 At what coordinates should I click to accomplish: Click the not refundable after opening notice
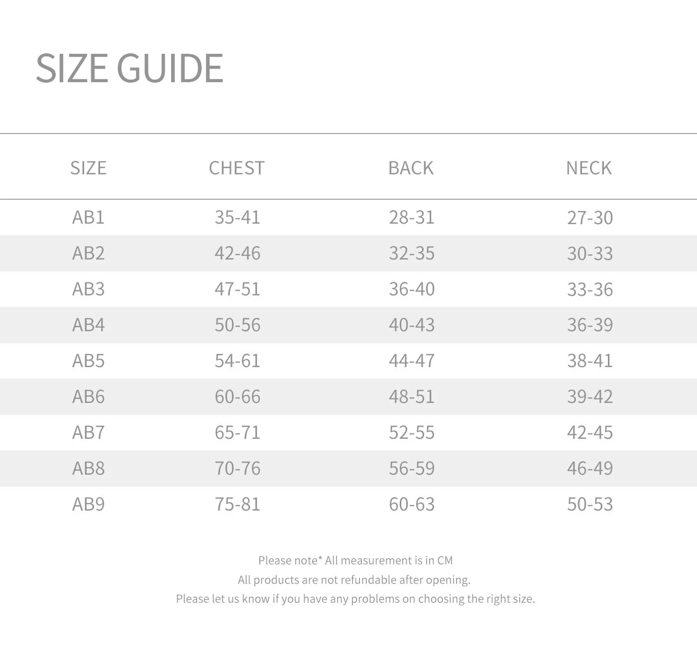[354, 580]
